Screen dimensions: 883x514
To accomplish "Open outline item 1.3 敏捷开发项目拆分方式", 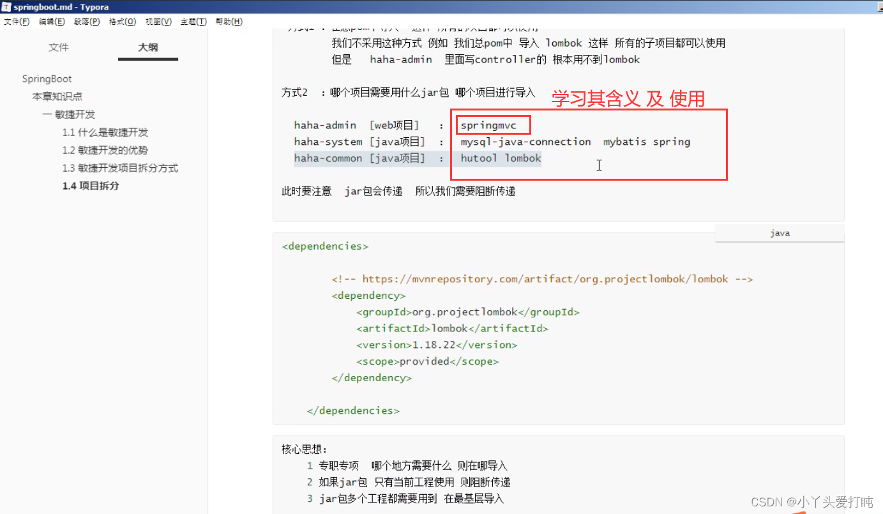I will pyautogui.click(x=120, y=168).
